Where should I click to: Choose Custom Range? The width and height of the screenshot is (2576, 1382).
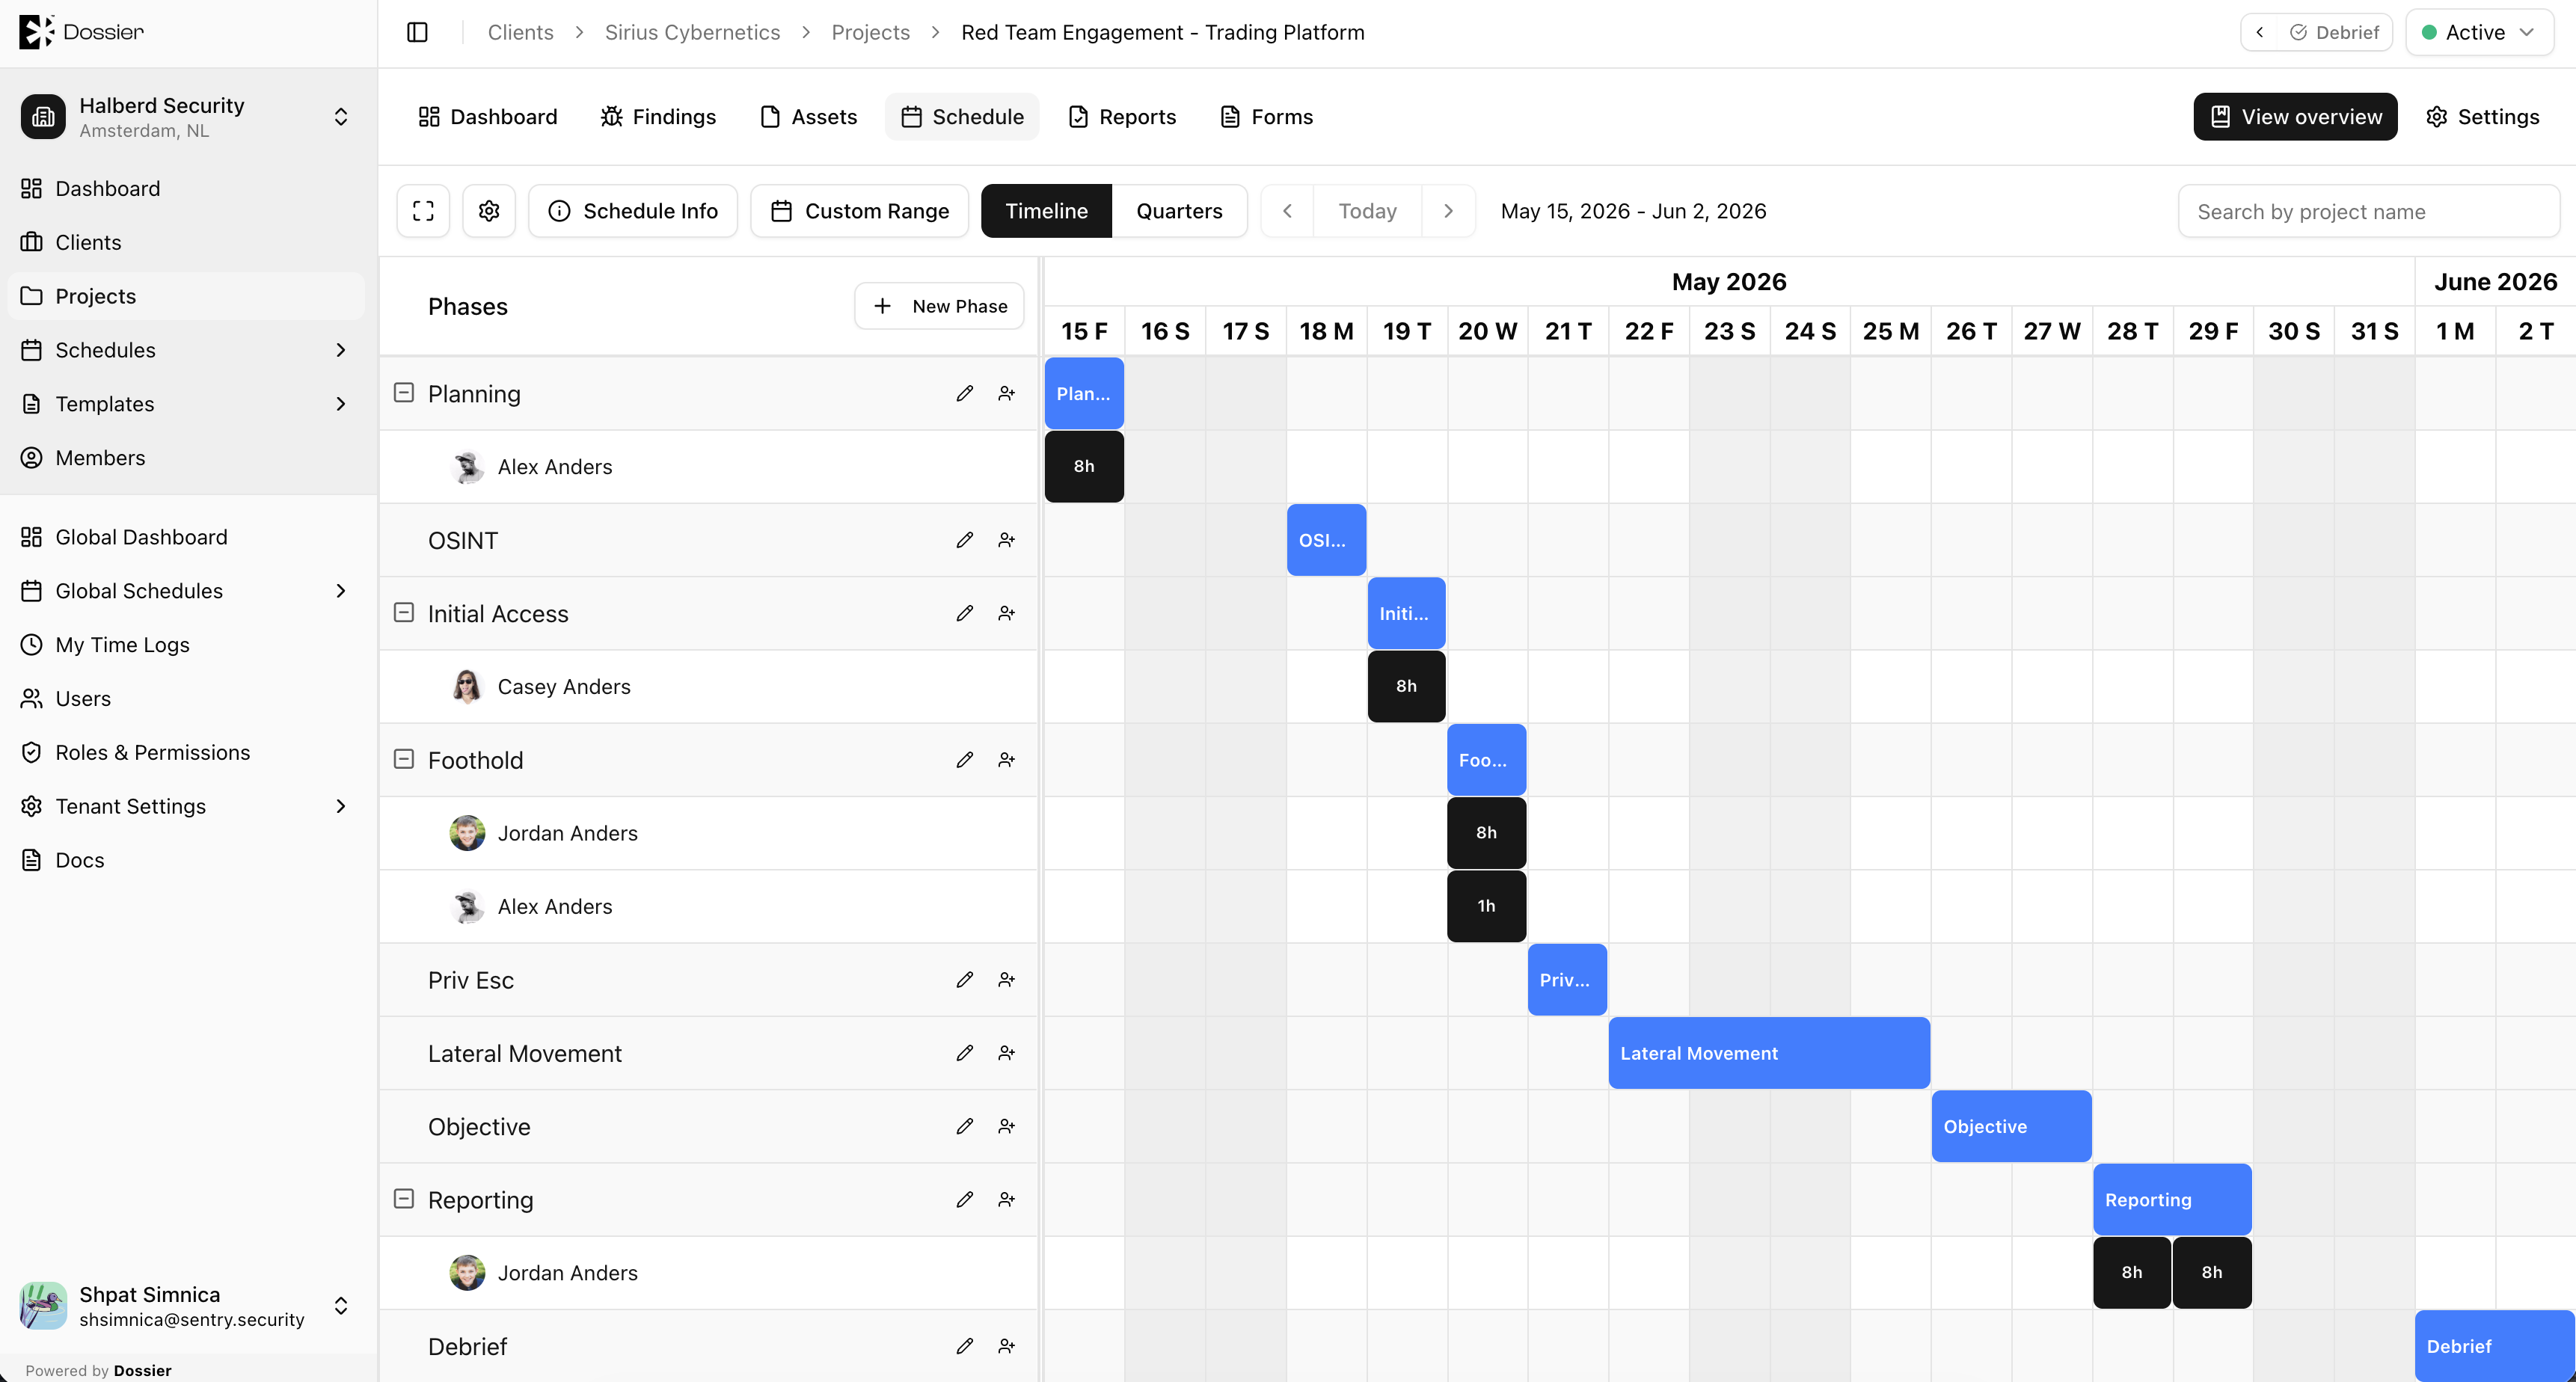point(860,211)
